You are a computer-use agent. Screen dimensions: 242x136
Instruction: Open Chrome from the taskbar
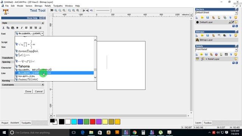pos(135,133)
